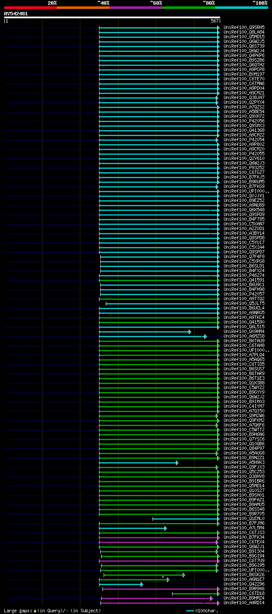The height and width of the screenshot is (614, 272).
Task: Open hit UniRef100_Q9SRH5
Action: point(244,27)
